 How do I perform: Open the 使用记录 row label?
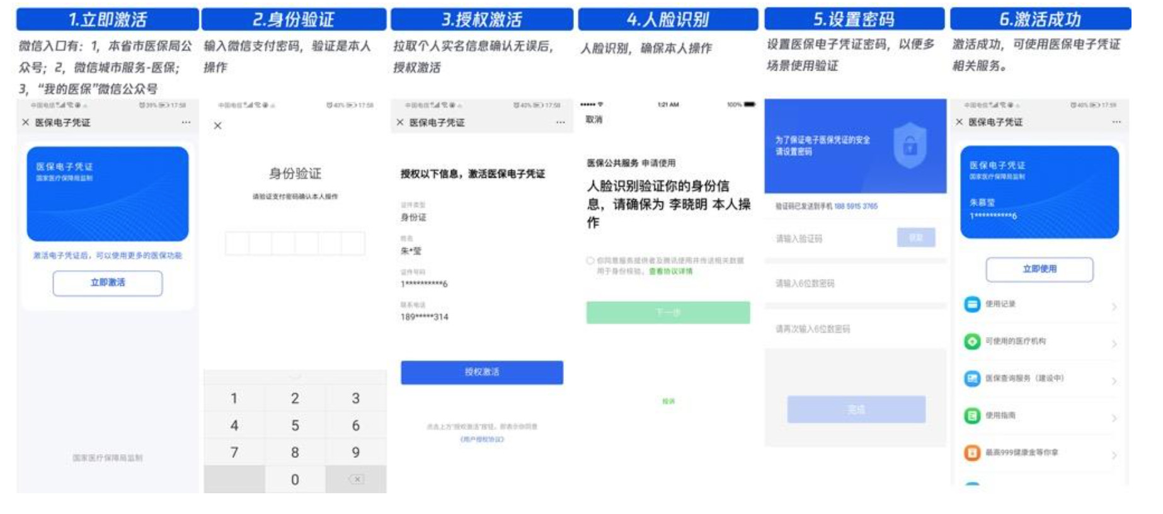(x=1000, y=304)
